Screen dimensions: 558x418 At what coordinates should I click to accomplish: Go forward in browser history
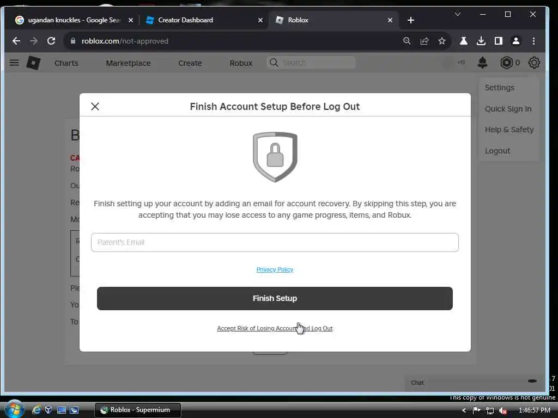[34, 41]
